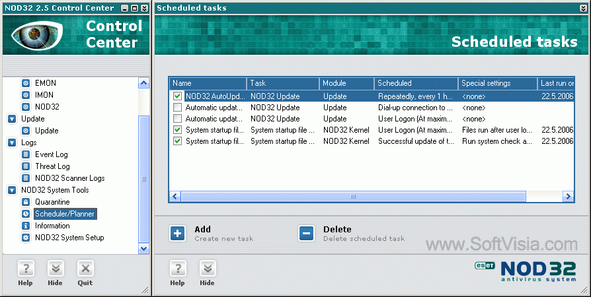Sort by the Task column header
Image resolution: width=591 pixels, height=297 pixels.
click(x=283, y=83)
